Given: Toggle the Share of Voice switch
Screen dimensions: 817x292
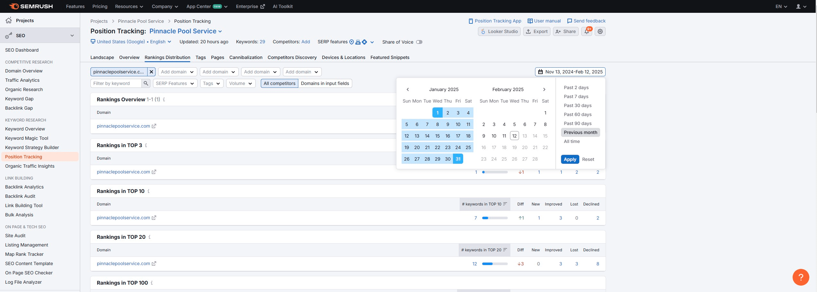Looking at the screenshot, I should point(419,42).
